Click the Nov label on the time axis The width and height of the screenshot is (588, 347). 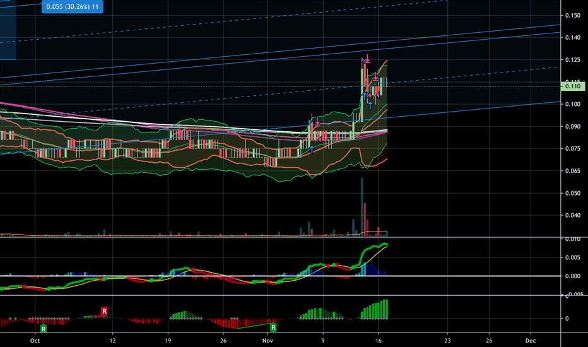pyautogui.click(x=268, y=341)
